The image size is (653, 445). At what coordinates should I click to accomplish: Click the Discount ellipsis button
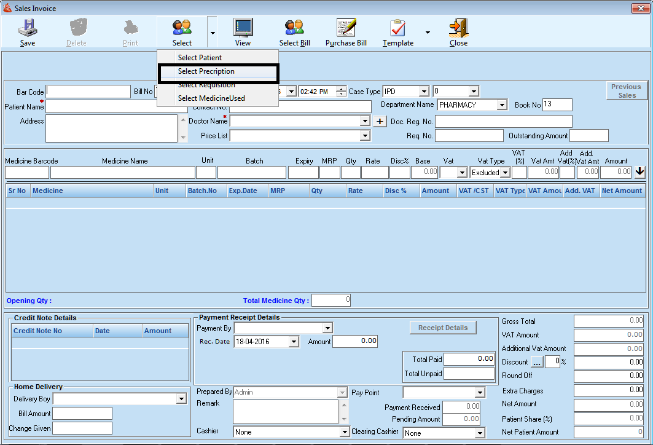coord(537,363)
